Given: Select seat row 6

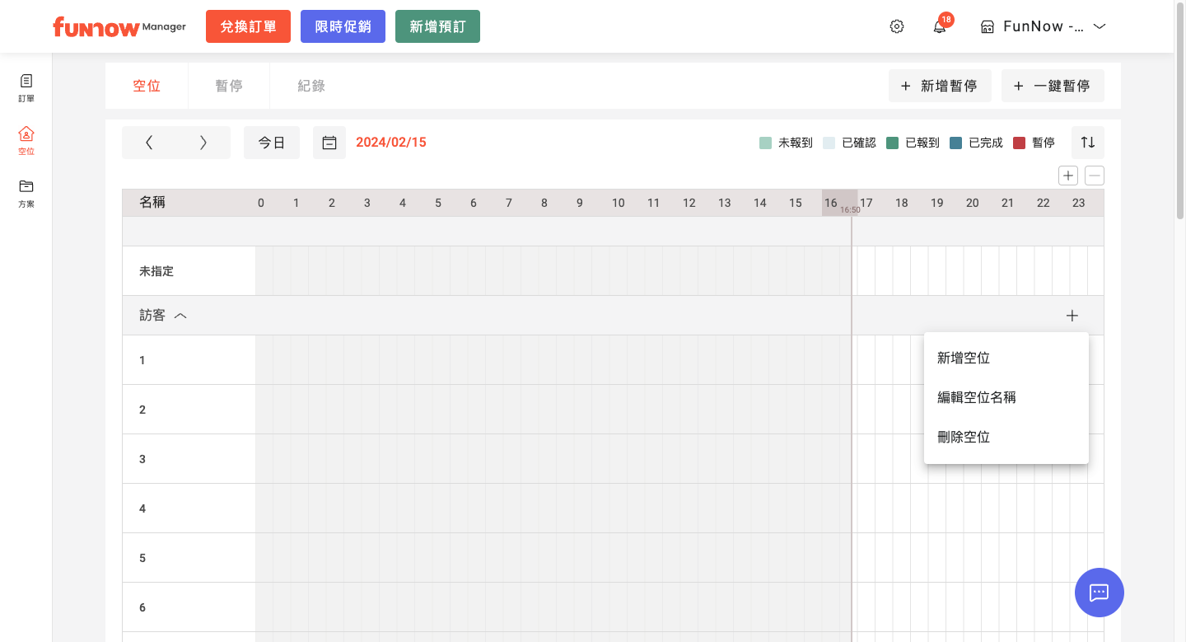Looking at the screenshot, I should [x=142, y=607].
